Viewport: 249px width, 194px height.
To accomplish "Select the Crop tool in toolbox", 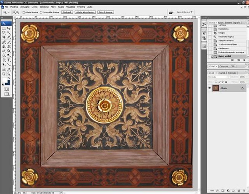I will coord(4,37).
